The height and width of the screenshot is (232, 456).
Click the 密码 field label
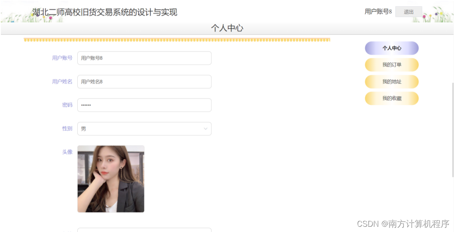pyautogui.click(x=67, y=105)
